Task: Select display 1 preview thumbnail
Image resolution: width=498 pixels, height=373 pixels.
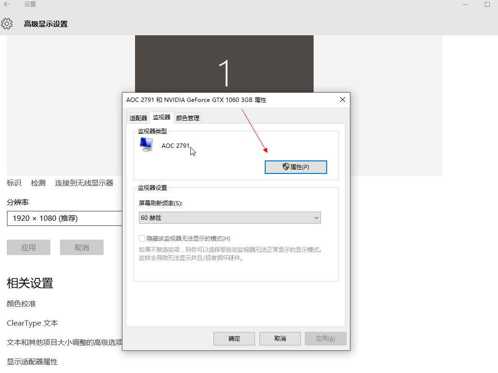Action: (x=224, y=64)
